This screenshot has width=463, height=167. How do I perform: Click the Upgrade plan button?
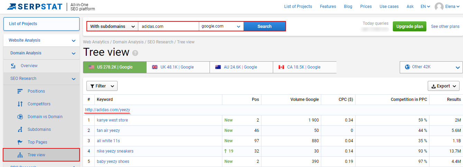click(409, 27)
